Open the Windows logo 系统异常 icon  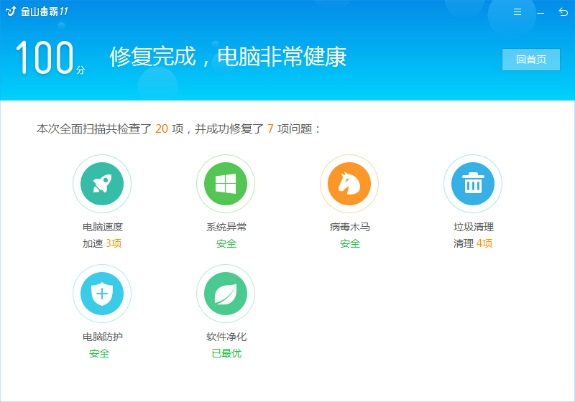pos(226,184)
